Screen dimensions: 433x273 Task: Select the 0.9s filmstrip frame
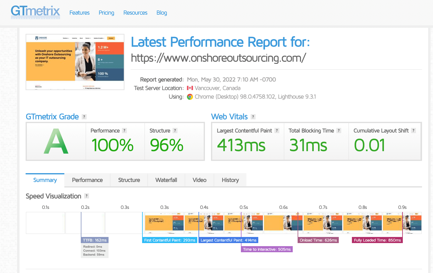pos(402,223)
